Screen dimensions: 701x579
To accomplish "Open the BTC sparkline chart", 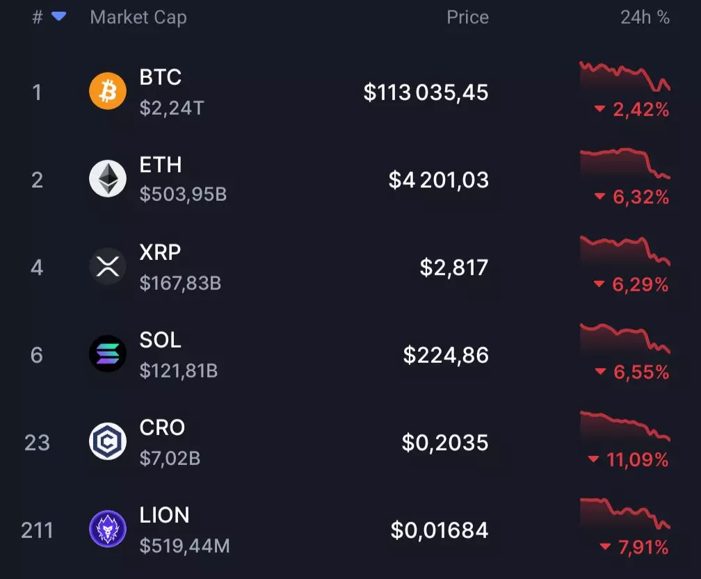I will point(625,77).
